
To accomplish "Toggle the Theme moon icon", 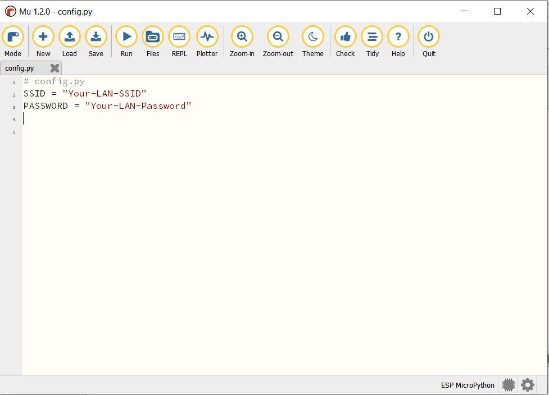I will [x=312, y=42].
